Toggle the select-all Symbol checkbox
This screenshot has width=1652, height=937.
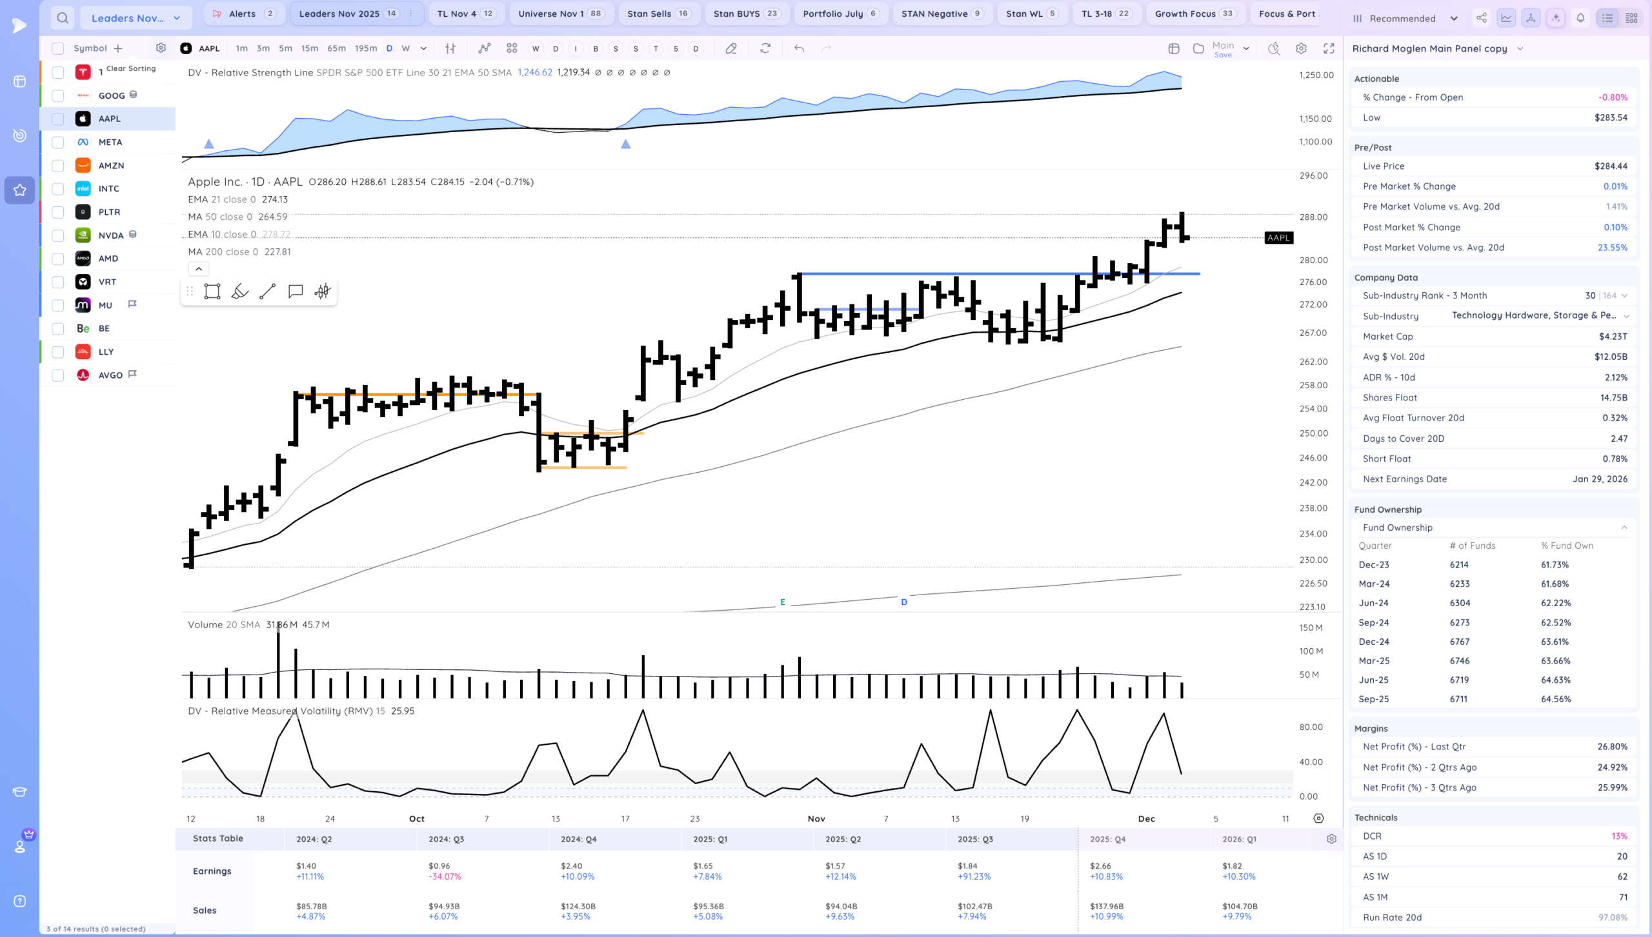click(58, 48)
